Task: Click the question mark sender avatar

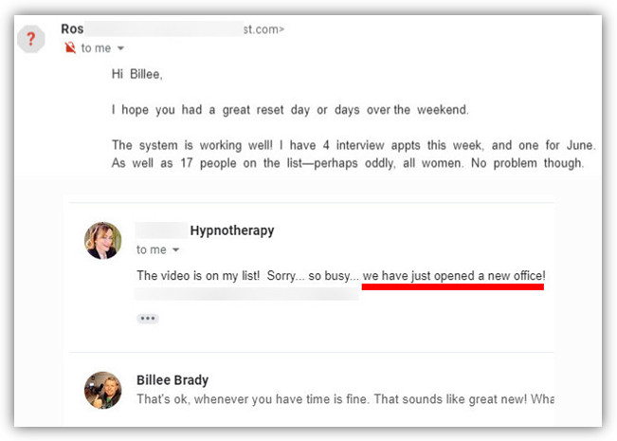Action: click(31, 41)
